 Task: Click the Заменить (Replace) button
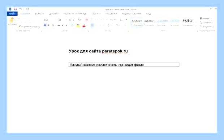206,23
